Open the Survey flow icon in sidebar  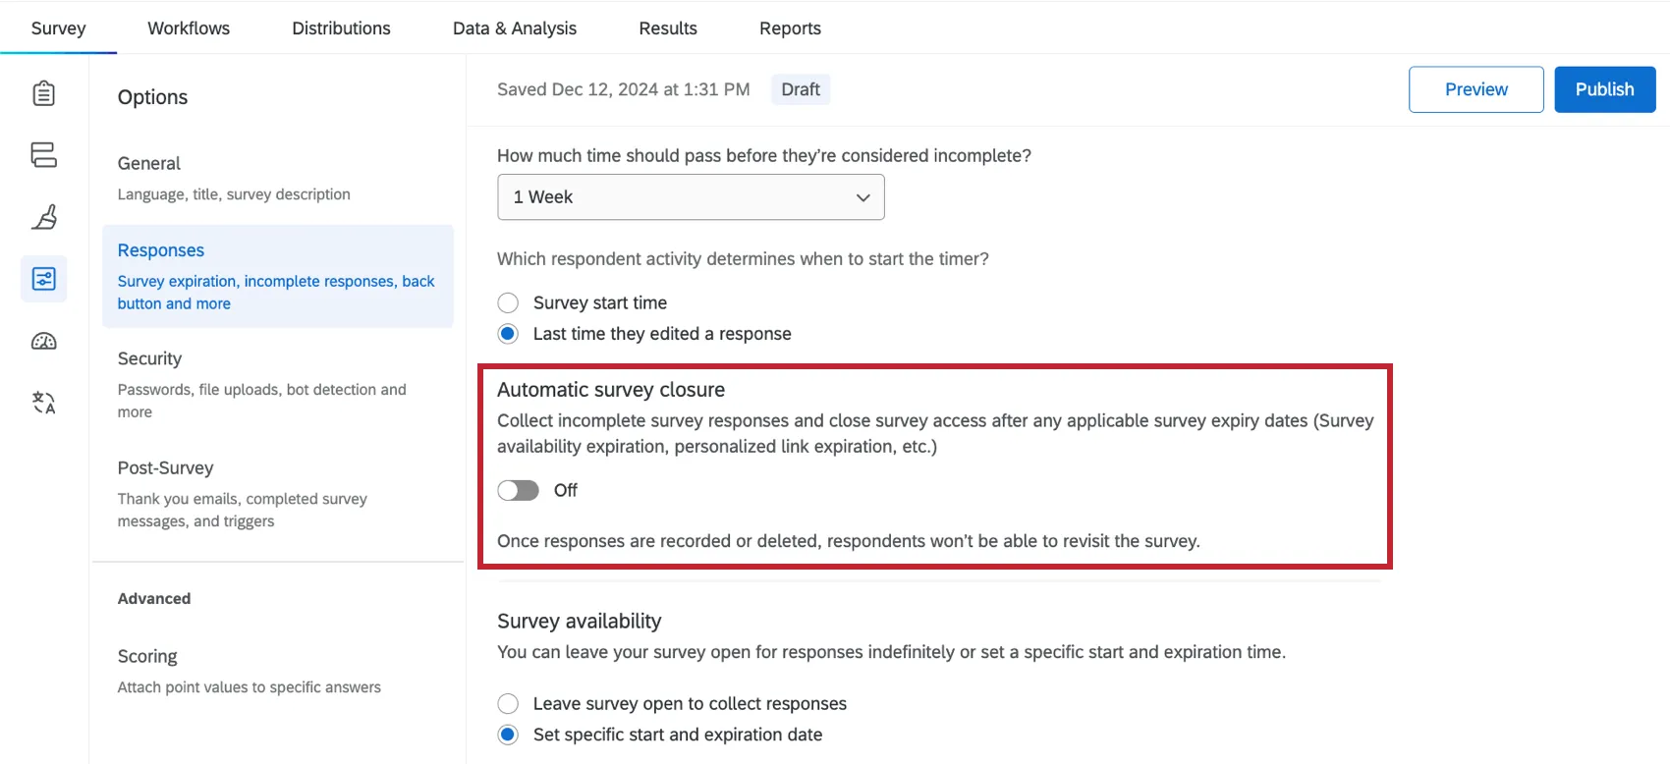(x=43, y=155)
